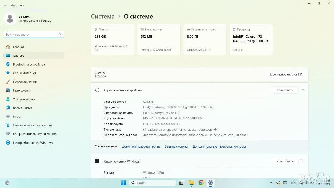Open Защита системы link
The height and width of the screenshot is (188, 334).
pyautogui.click(x=176, y=147)
